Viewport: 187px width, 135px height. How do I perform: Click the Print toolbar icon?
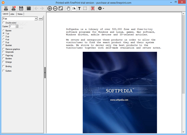click(x=6, y=8)
